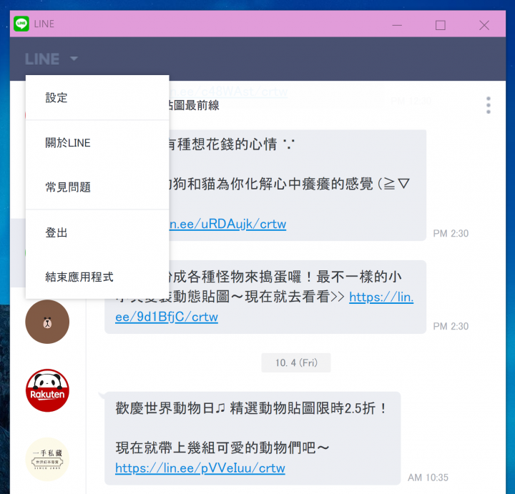Click the LINE header logo text
This screenshot has width=515, height=494.
[x=42, y=59]
